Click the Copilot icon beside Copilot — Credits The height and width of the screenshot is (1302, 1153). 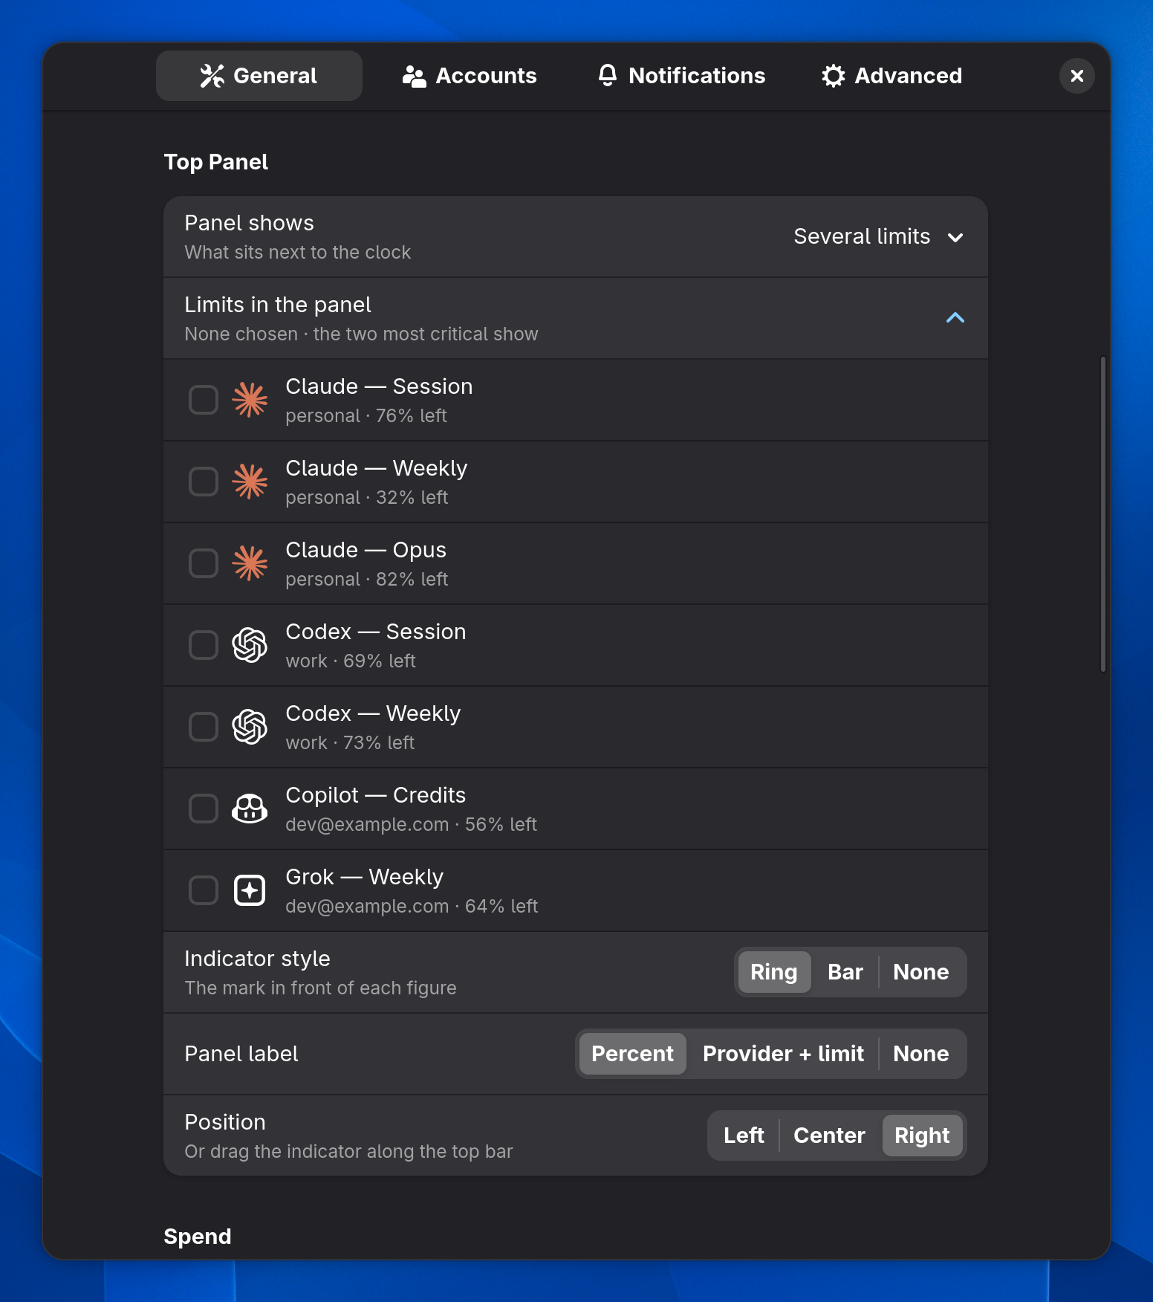click(250, 809)
